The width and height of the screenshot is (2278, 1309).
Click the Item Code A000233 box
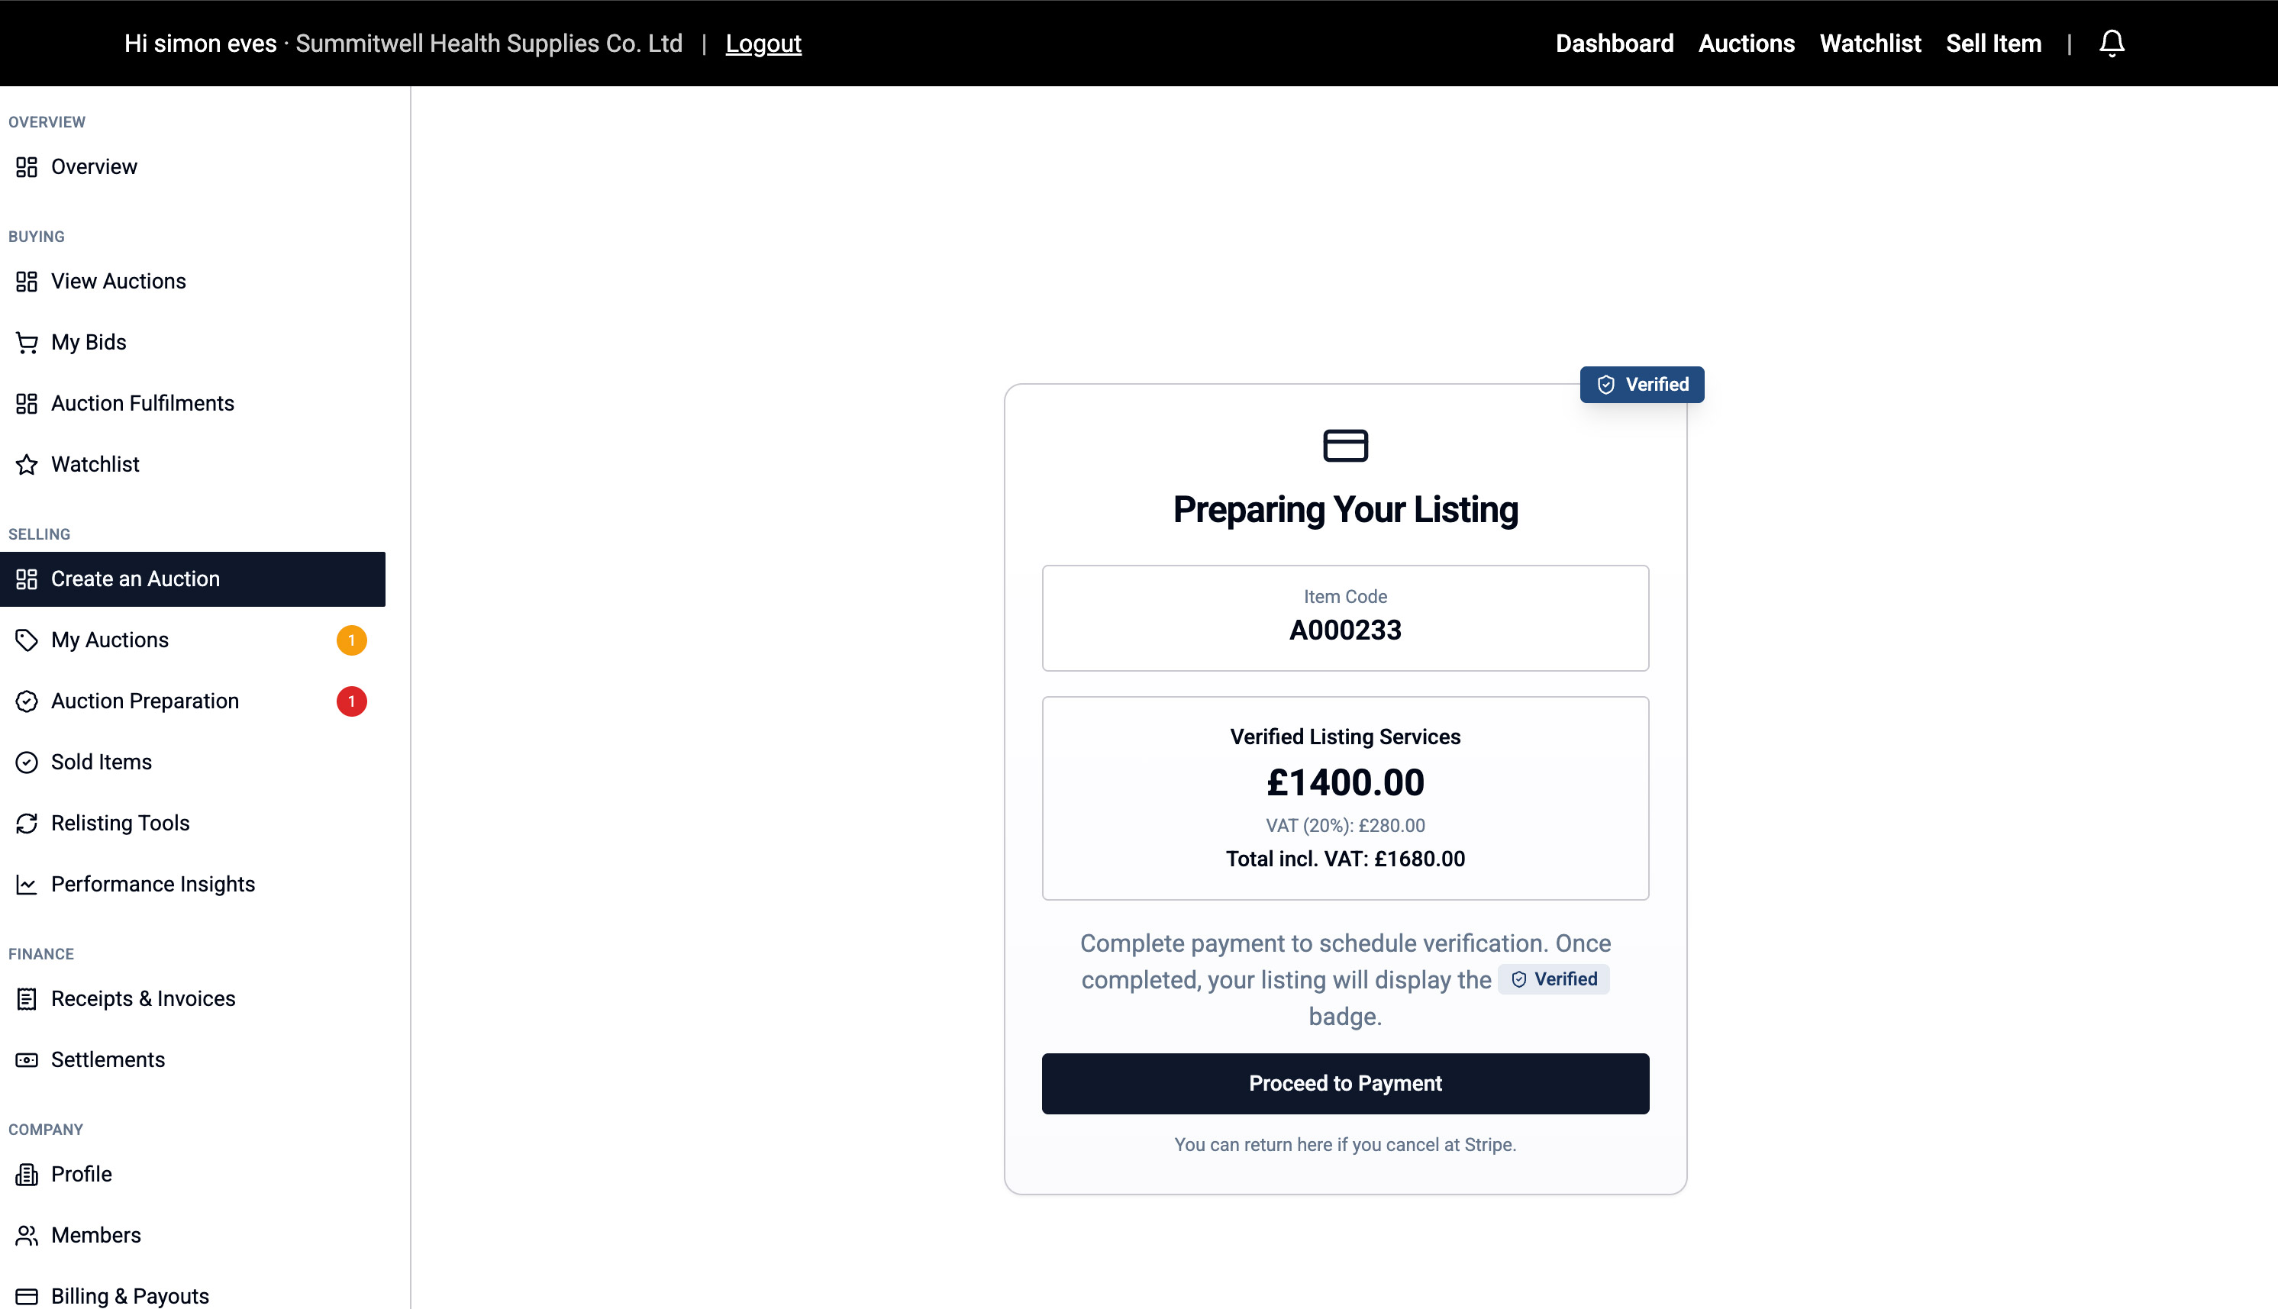click(1345, 617)
